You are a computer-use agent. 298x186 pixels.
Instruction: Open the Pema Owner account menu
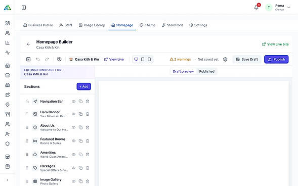[x=278, y=8]
